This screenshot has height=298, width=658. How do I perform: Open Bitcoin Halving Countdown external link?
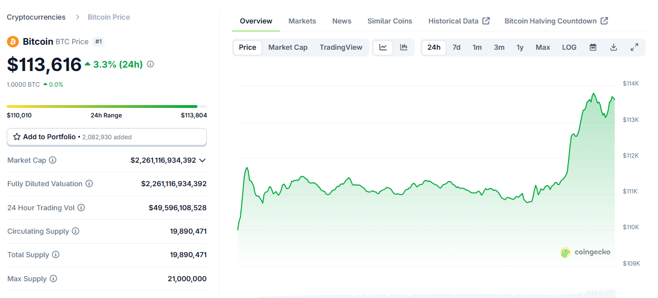tap(556, 21)
